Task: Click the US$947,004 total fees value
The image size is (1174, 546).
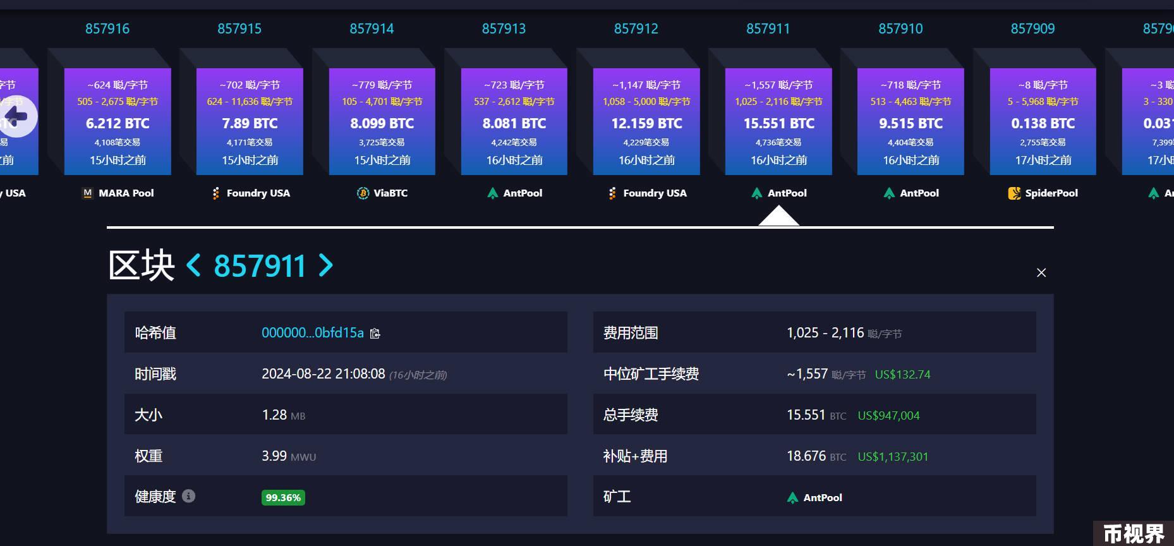Action: (888, 415)
